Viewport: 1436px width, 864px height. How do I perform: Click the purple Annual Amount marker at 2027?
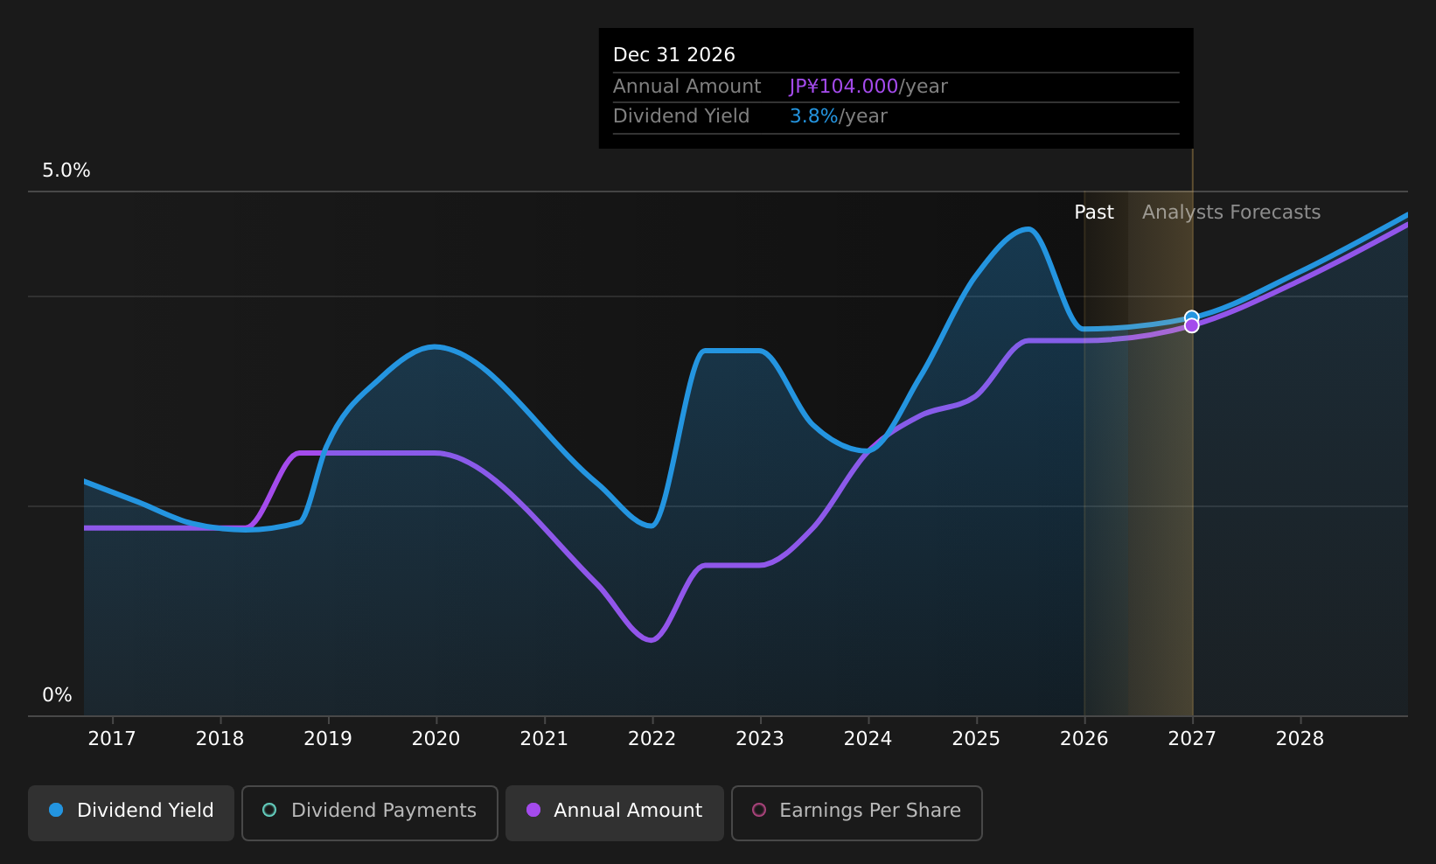pyautogui.click(x=1191, y=325)
